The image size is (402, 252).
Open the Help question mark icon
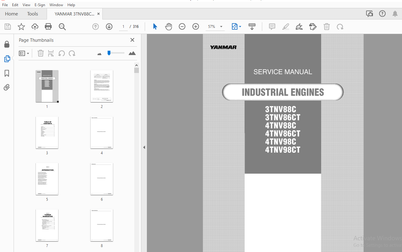(x=382, y=14)
